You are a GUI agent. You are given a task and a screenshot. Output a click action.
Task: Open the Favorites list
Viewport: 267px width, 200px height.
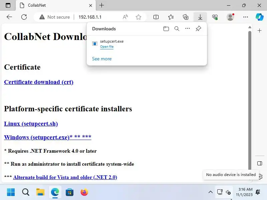point(171,17)
